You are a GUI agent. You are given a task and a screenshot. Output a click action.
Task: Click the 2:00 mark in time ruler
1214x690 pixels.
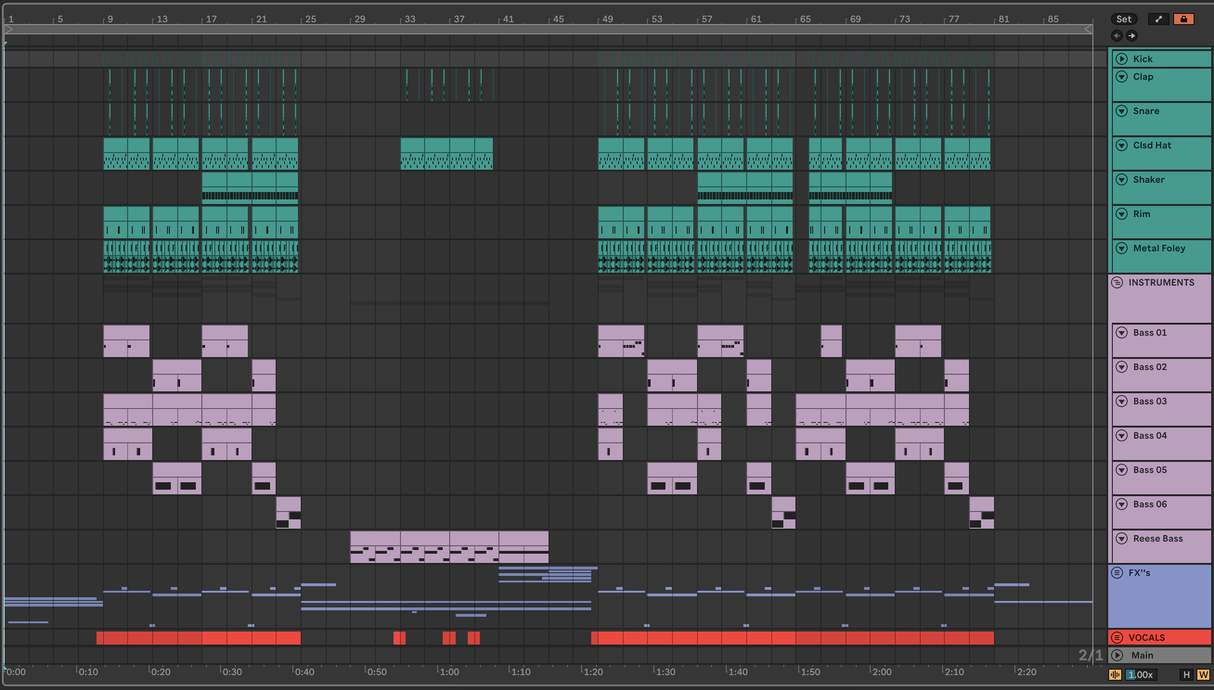881,671
